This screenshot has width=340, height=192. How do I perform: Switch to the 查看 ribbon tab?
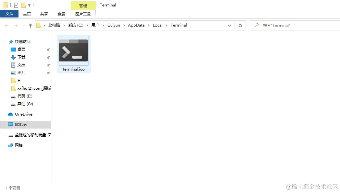point(61,14)
